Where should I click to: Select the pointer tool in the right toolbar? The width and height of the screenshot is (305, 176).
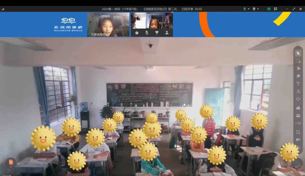pyautogui.click(x=298, y=53)
